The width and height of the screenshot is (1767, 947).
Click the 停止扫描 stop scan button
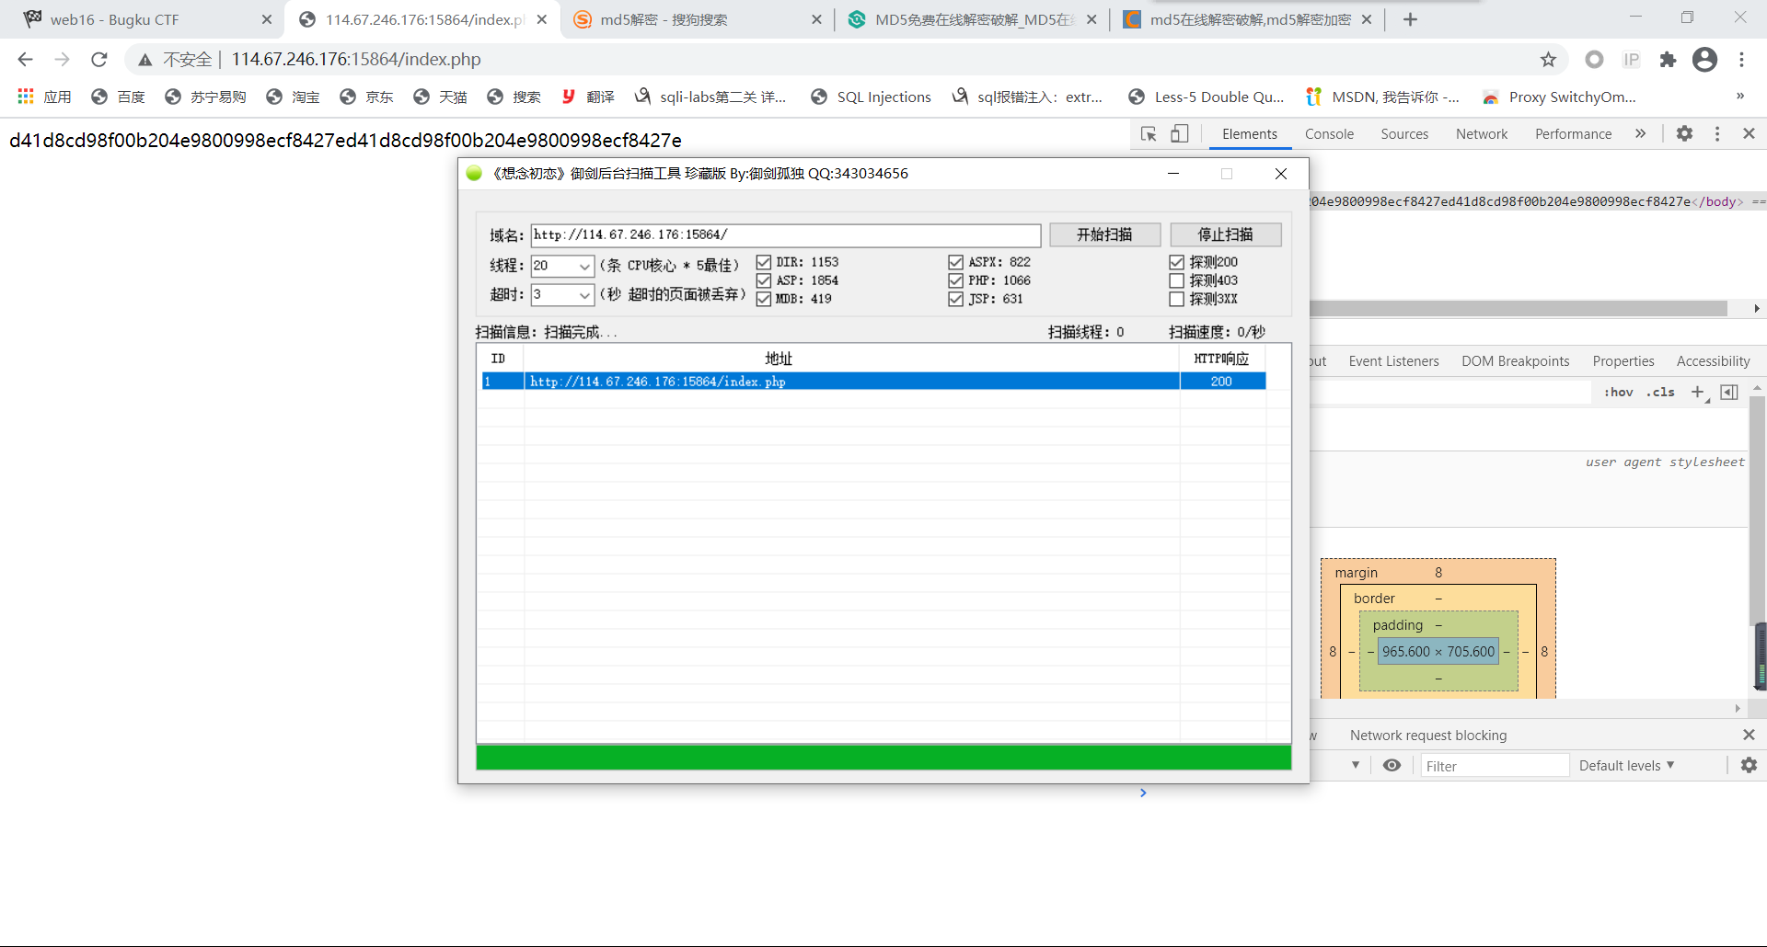click(x=1225, y=235)
